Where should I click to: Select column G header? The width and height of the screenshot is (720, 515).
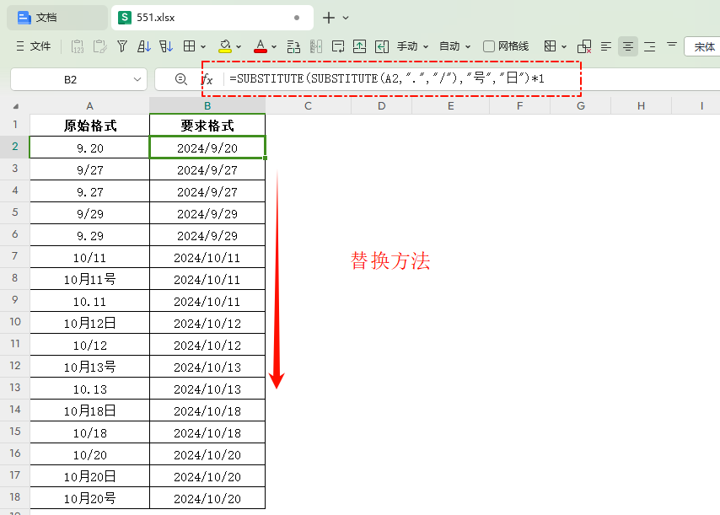click(580, 106)
